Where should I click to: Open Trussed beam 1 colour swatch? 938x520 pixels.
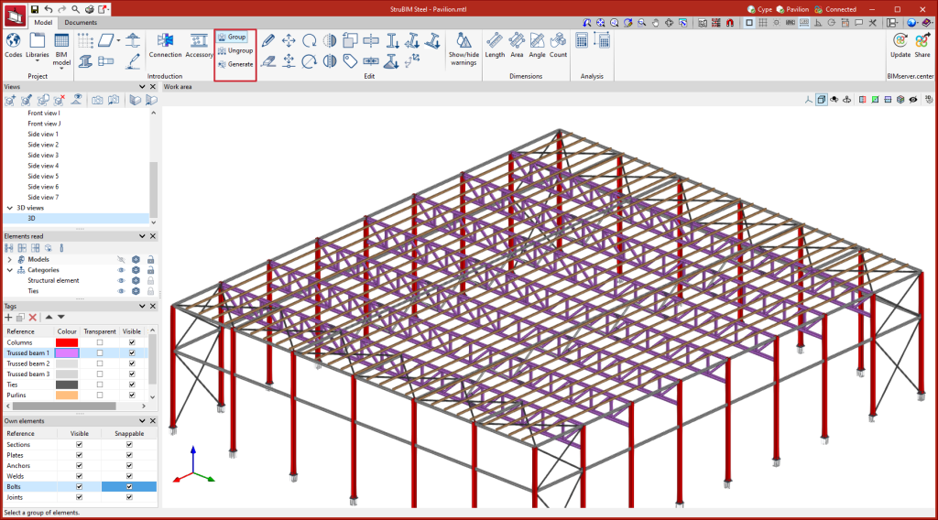click(x=67, y=353)
